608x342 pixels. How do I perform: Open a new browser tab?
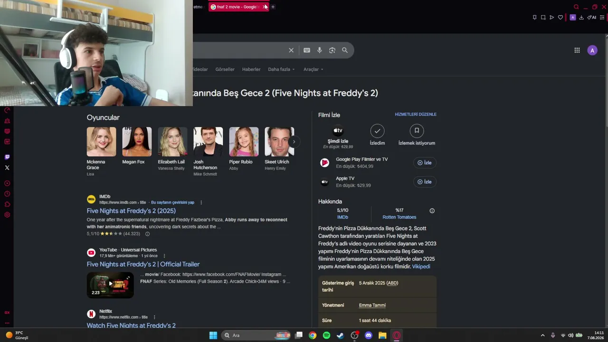(x=273, y=7)
